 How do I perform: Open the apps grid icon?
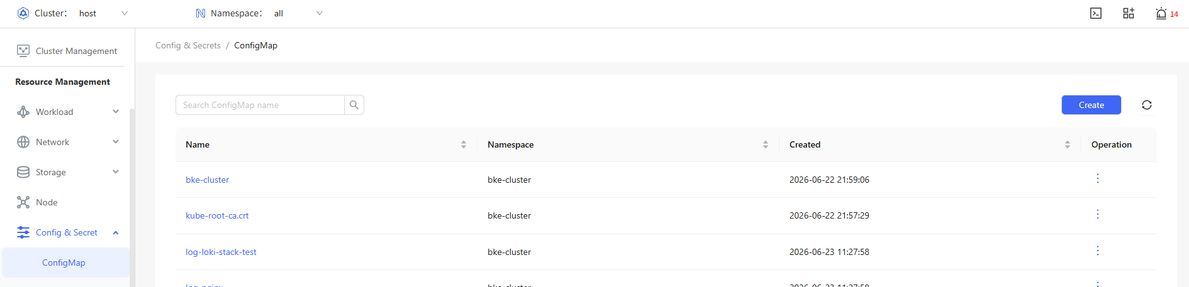point(1129,13)
